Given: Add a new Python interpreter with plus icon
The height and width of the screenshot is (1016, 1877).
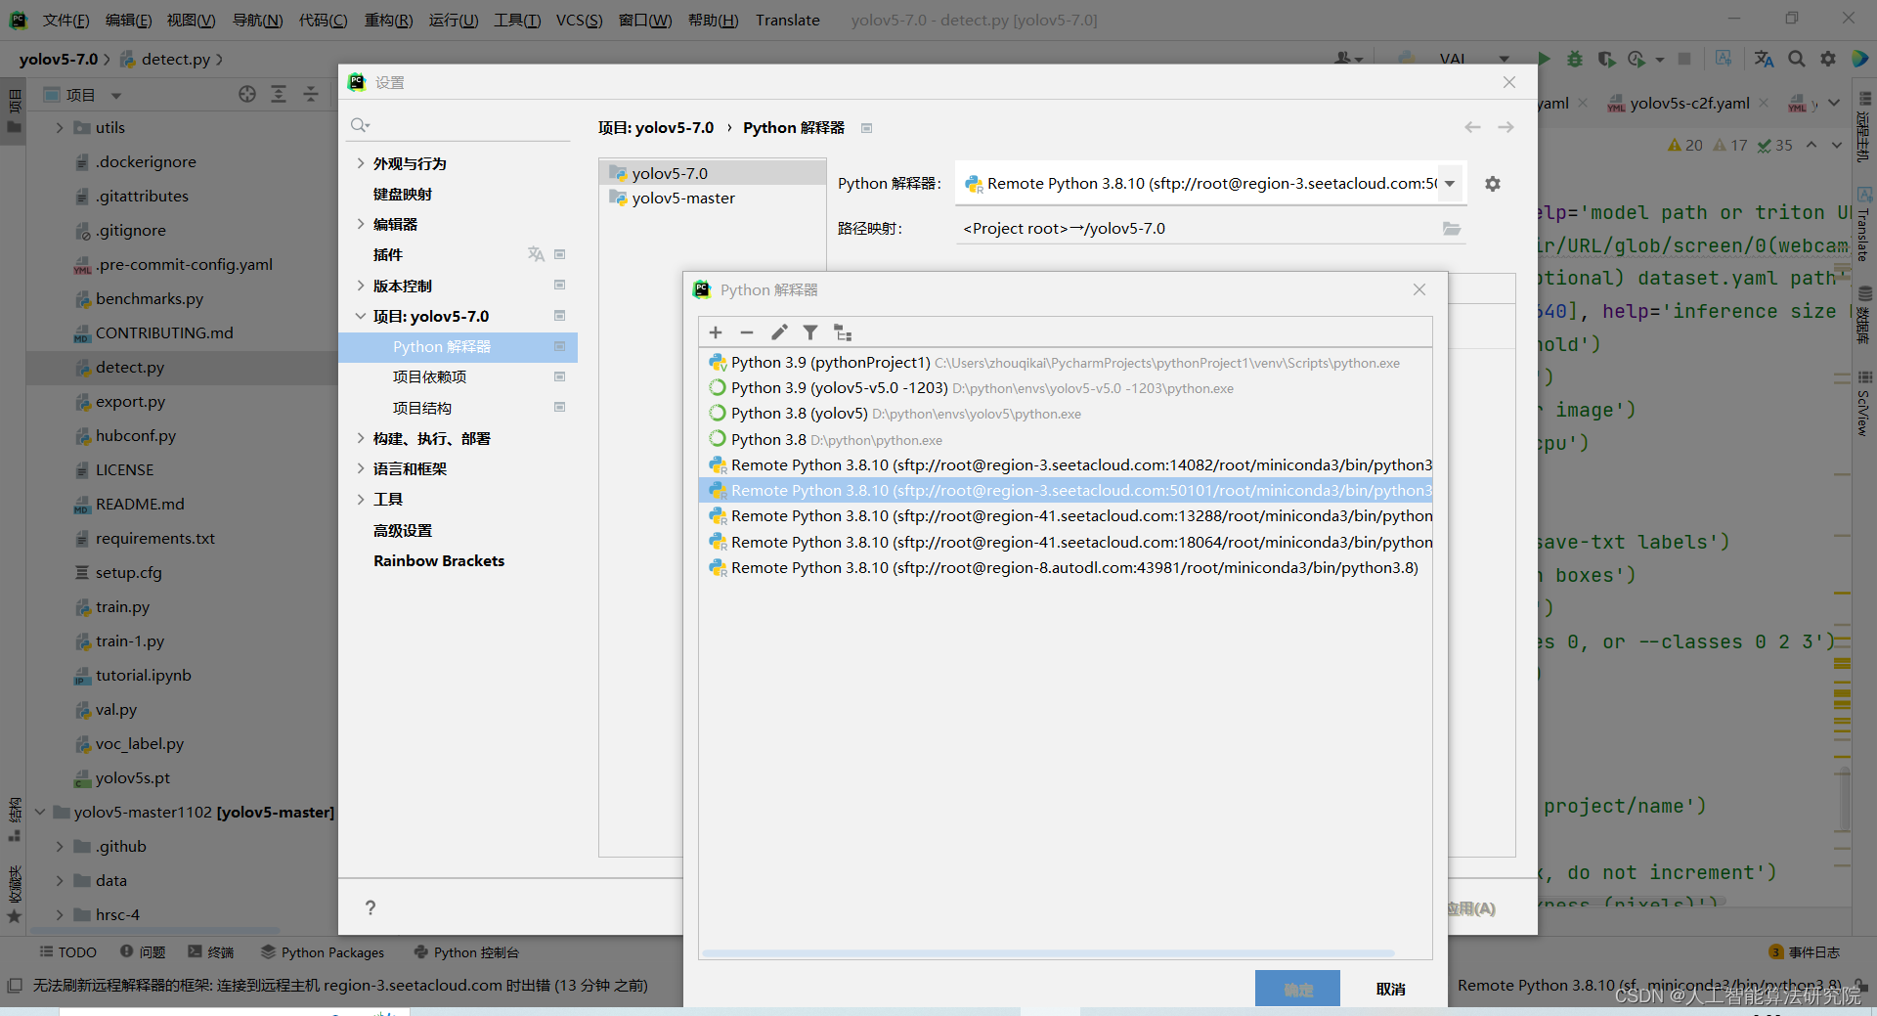Looking at the screenshot, I should [x=716, y=332].
